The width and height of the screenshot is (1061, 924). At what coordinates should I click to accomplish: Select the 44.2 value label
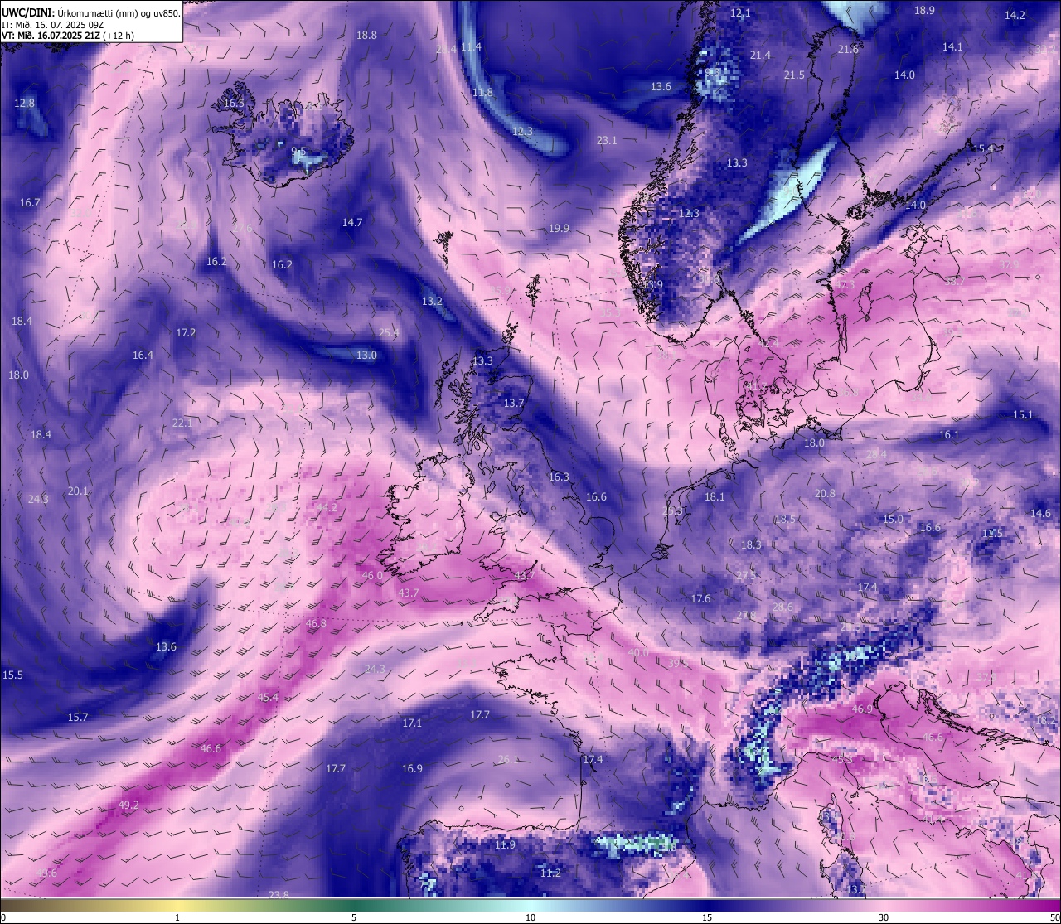327,508
